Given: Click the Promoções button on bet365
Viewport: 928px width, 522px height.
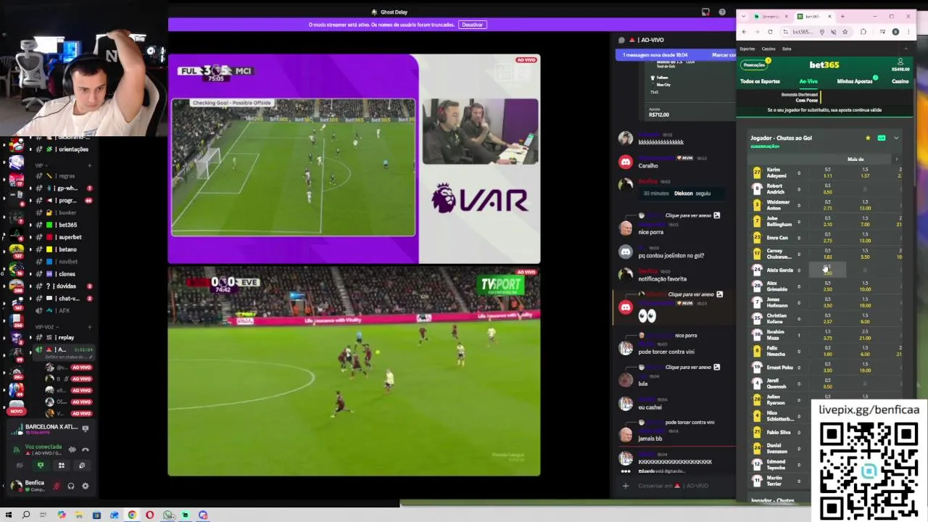Looking at the screenshot, I should click(754, 65).
